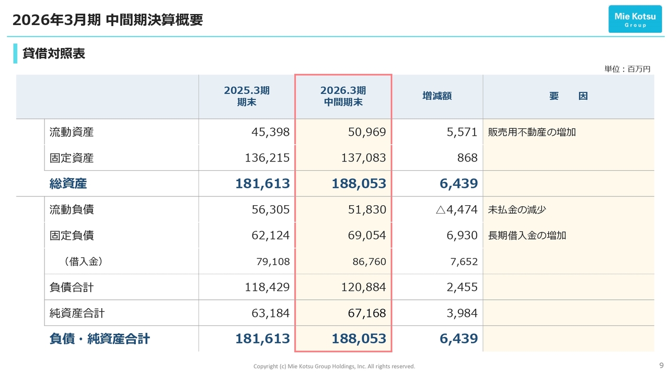The height and width of the screenshot is (376, 669).
Task: Click the 流動負債 row label
Action: (72, 209)
